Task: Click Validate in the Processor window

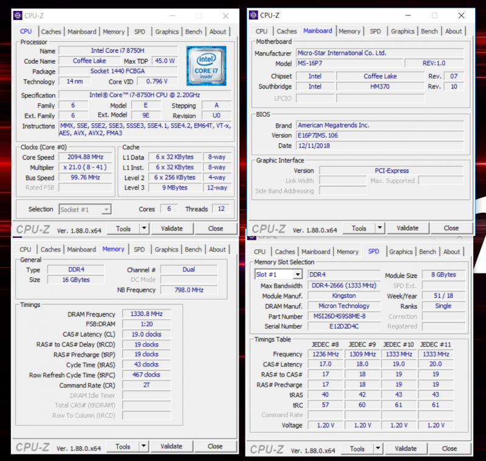Action: tap(172, 229)
